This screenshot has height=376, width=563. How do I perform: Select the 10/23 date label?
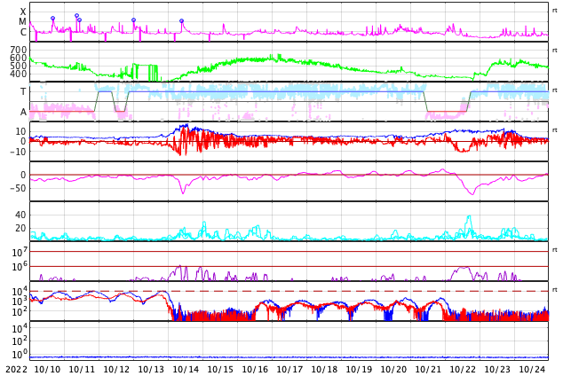[x=497, y=369]
